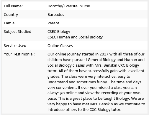This screenshot has height=115, width=149.
Task: Click the Subject Studied label
Action: [17, 32]
